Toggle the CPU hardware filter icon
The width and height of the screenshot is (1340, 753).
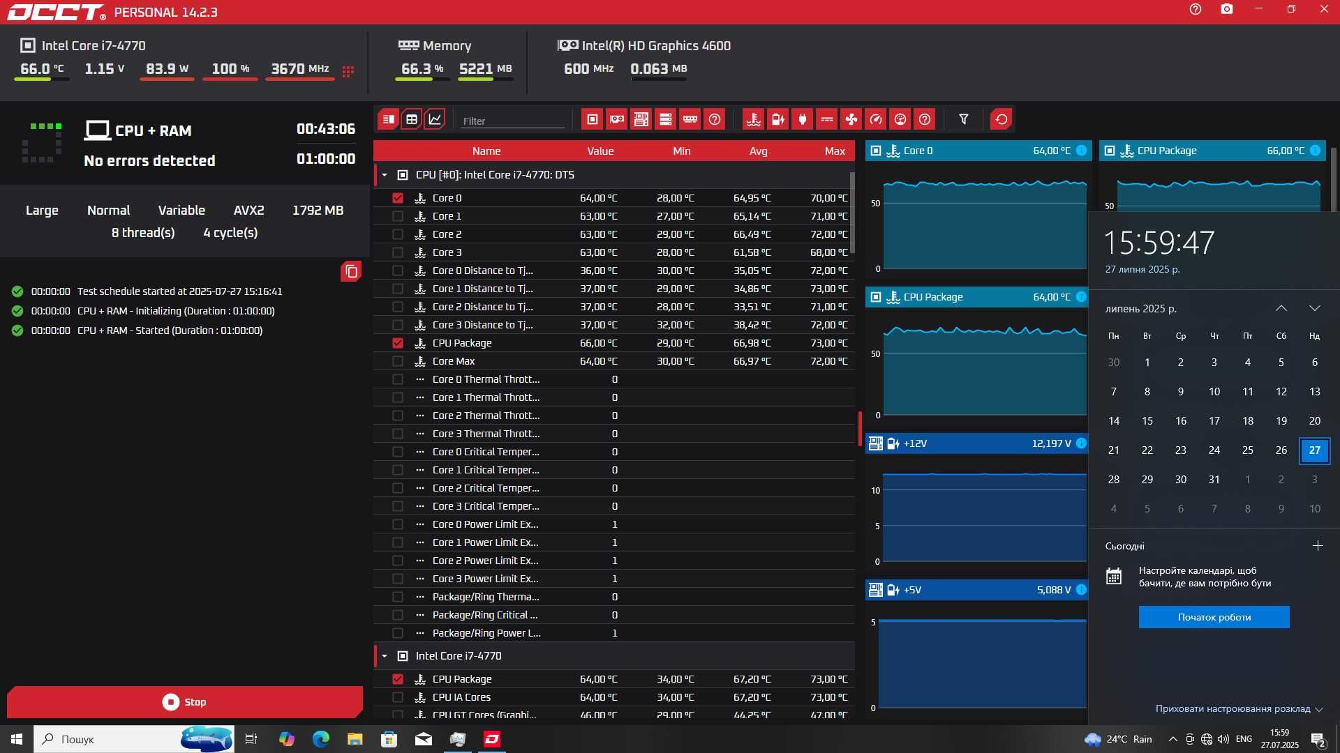[593, 119]
